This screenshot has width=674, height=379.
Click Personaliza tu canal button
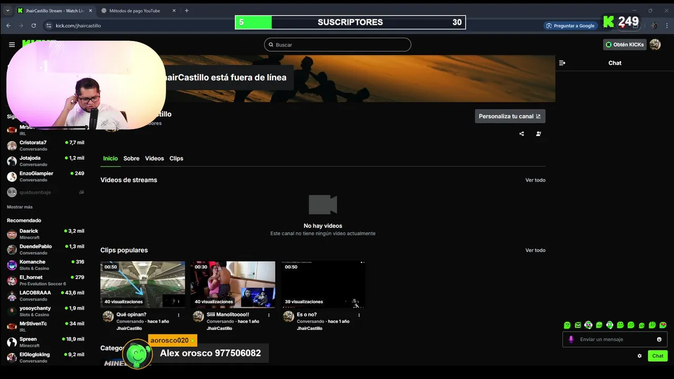510,116
